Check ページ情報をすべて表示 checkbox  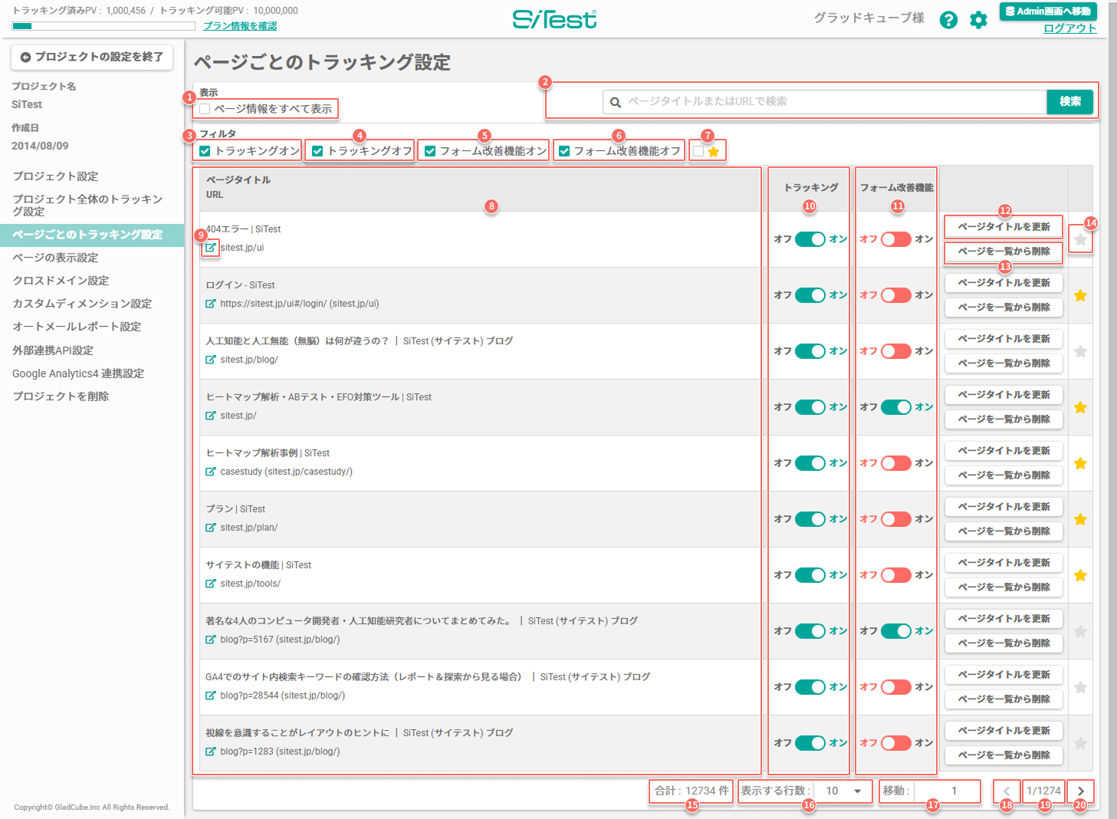pos(205,109)
